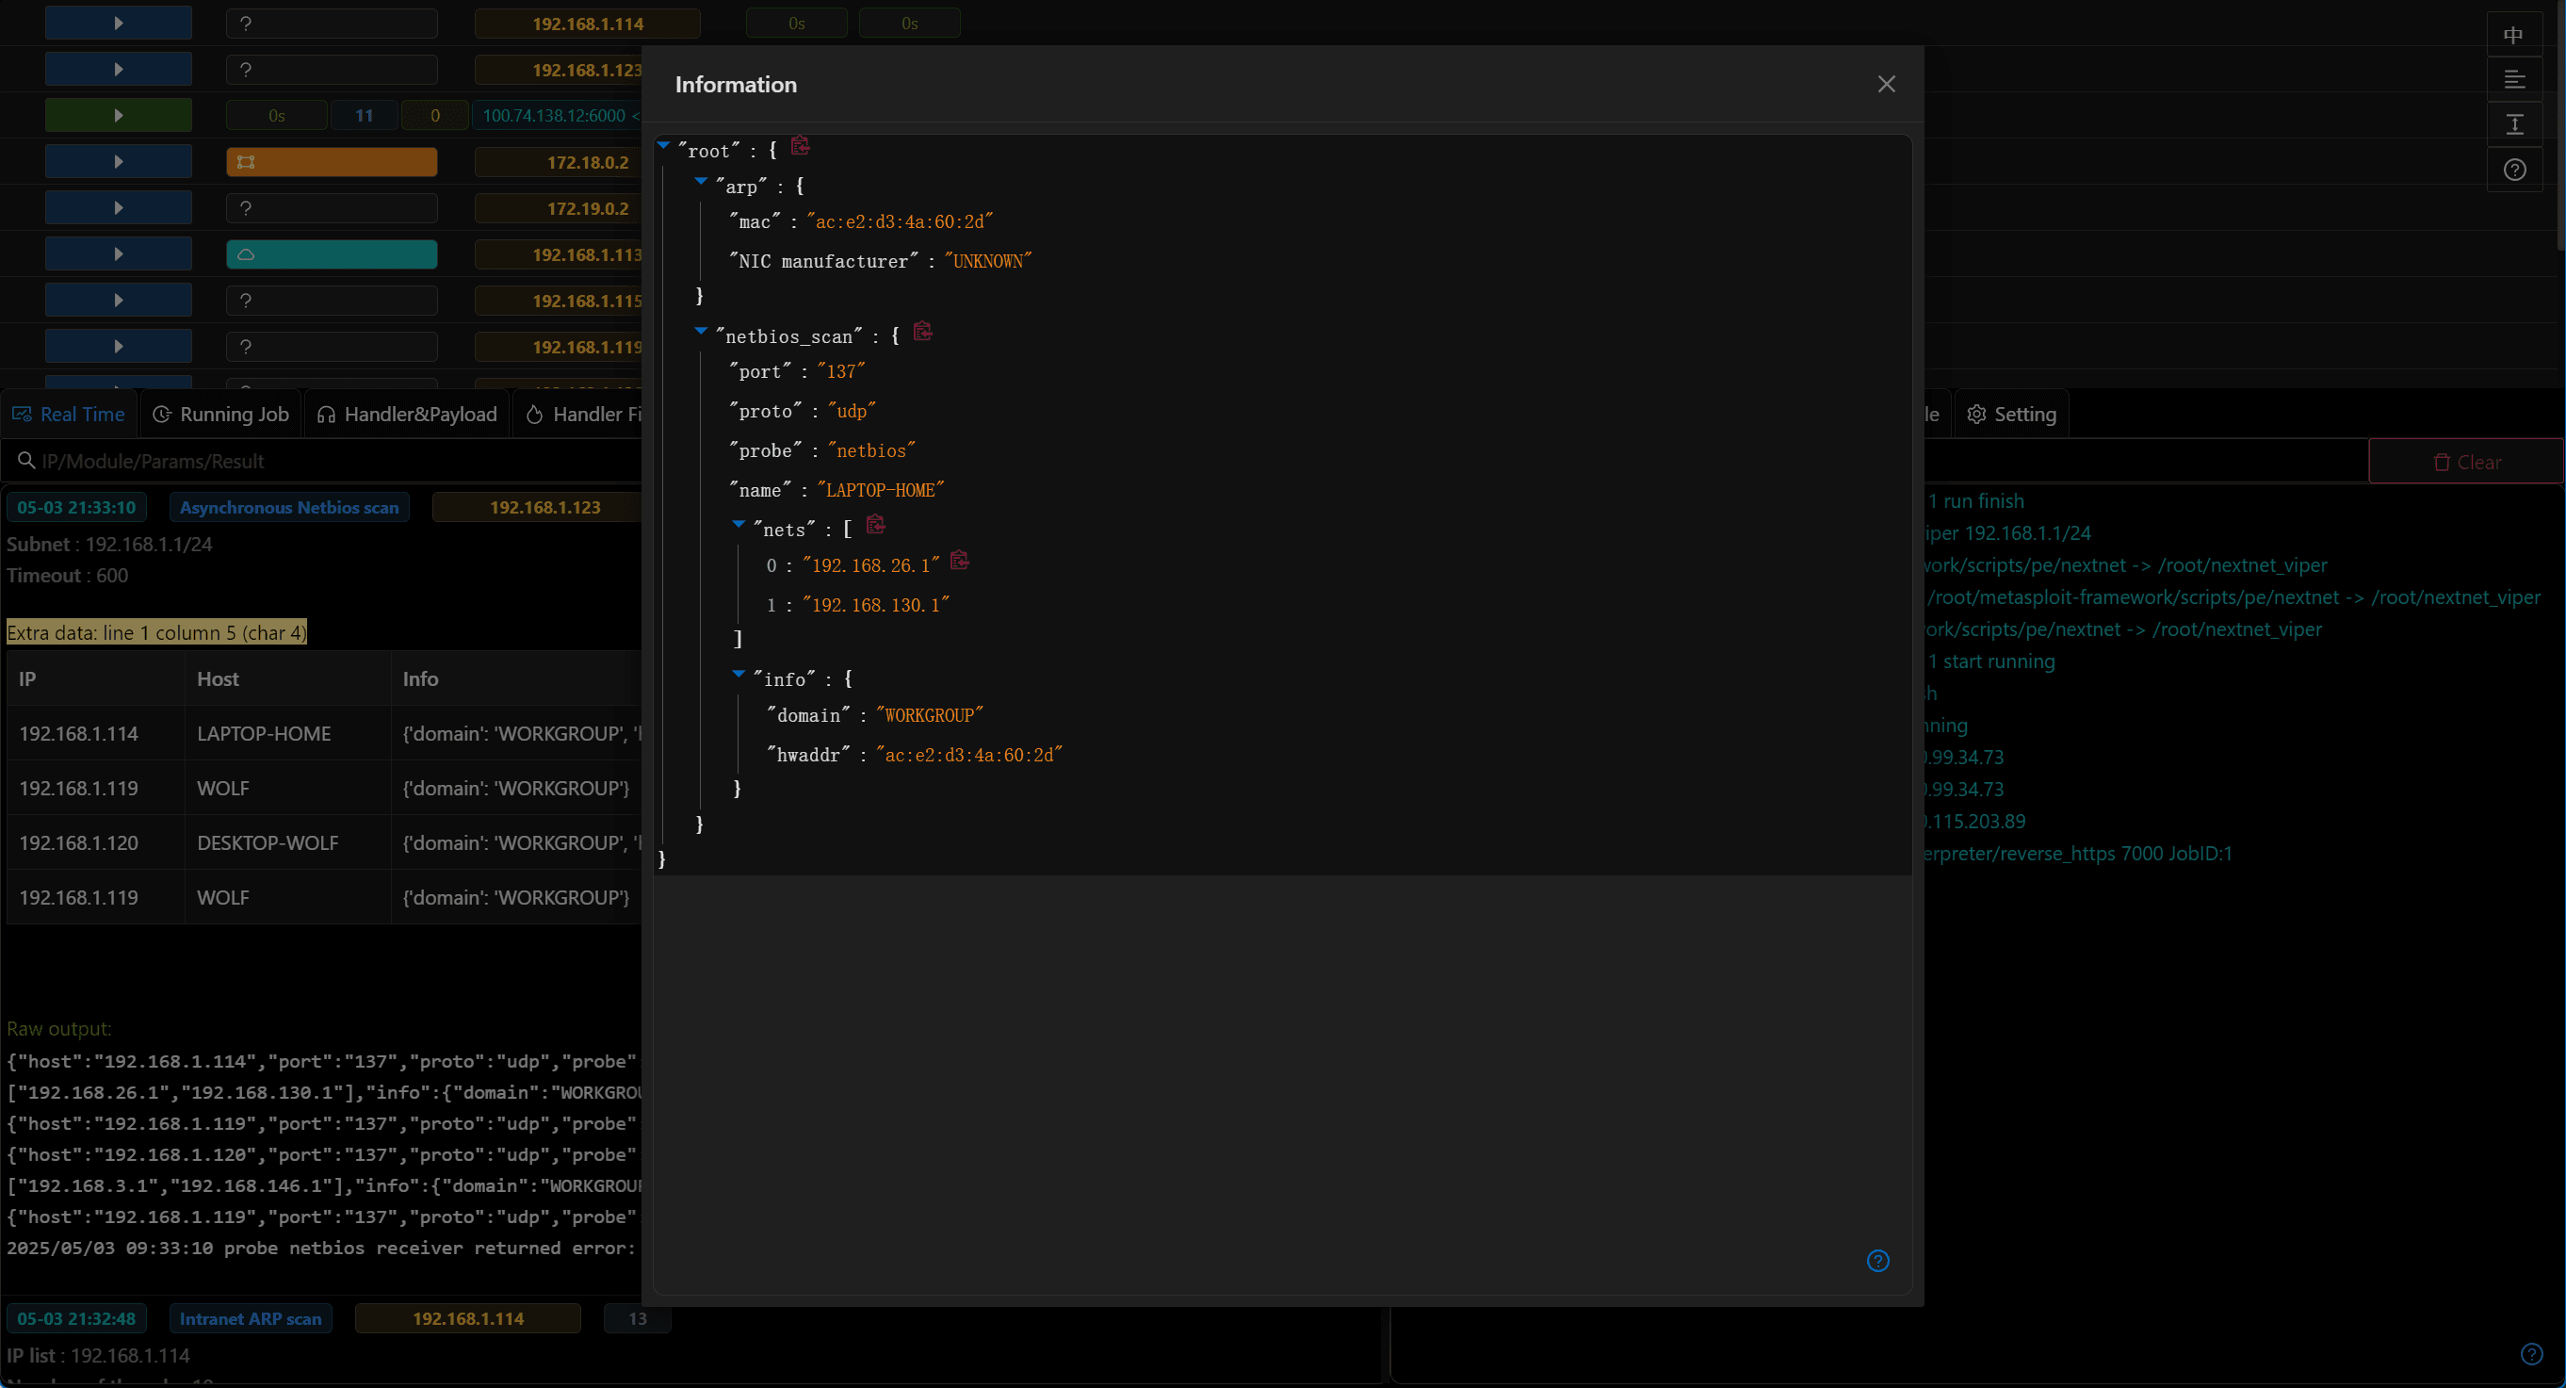Click orange OS tag for host 172.18.0.2
Viewport: 2566px width, 1388px height.
pyautogui.click(x=332, y=161)
